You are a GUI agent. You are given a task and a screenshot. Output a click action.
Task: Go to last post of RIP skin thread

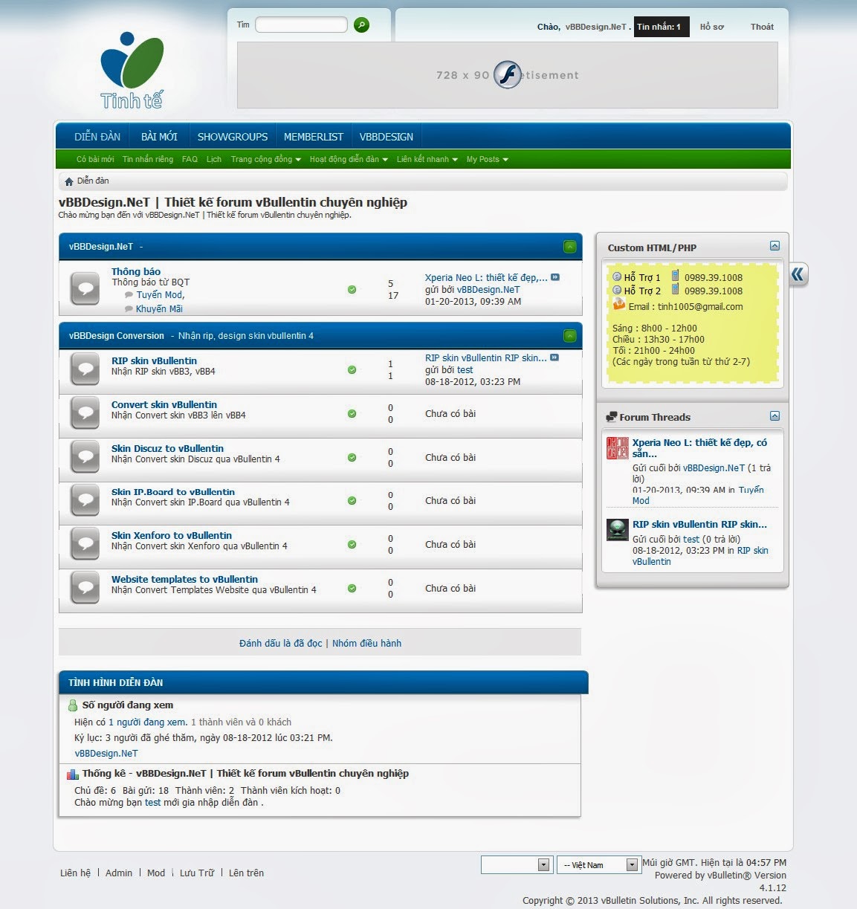(x=554, y=358)
